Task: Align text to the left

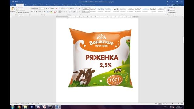Action: [59, 12]
